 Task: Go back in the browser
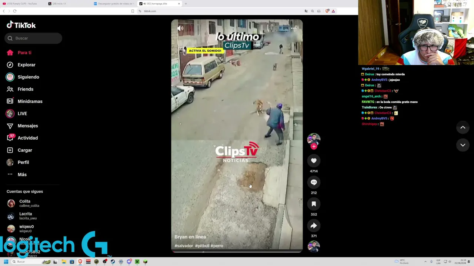click(x=4, y=11)
